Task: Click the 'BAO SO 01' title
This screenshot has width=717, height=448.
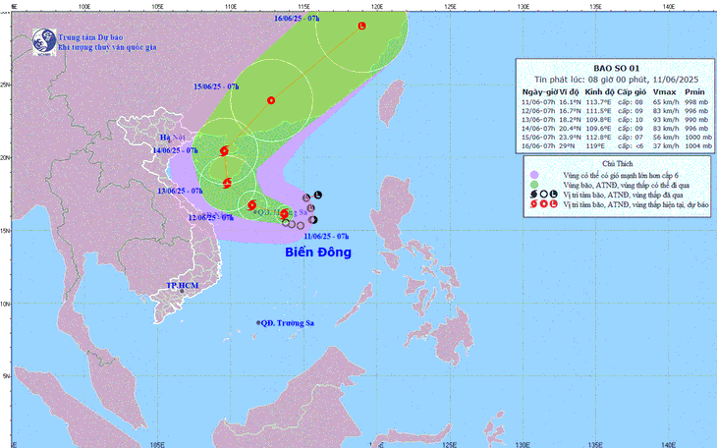Action: 617,69
